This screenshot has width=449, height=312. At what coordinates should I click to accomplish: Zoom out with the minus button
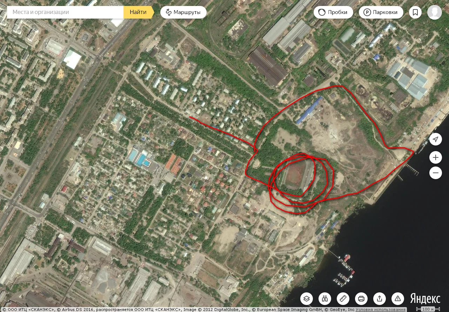click(436, 173)
